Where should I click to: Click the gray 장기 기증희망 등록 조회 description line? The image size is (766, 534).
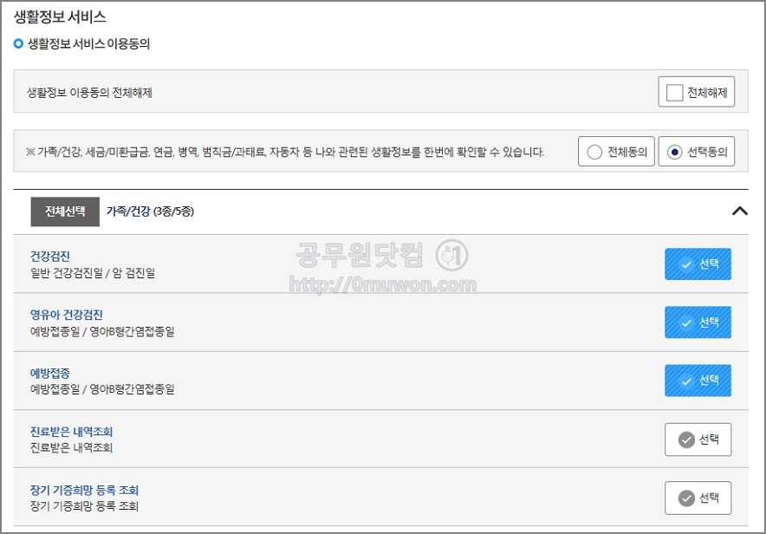point(85,505)
